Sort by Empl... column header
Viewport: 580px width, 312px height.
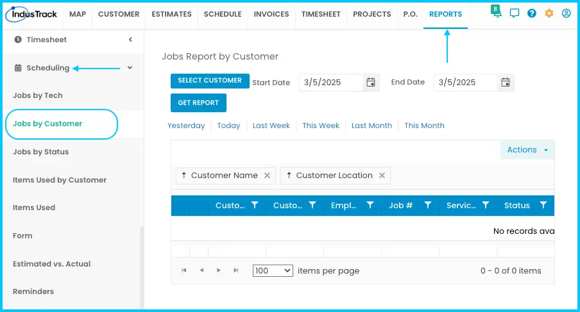[x=344, y=205]
